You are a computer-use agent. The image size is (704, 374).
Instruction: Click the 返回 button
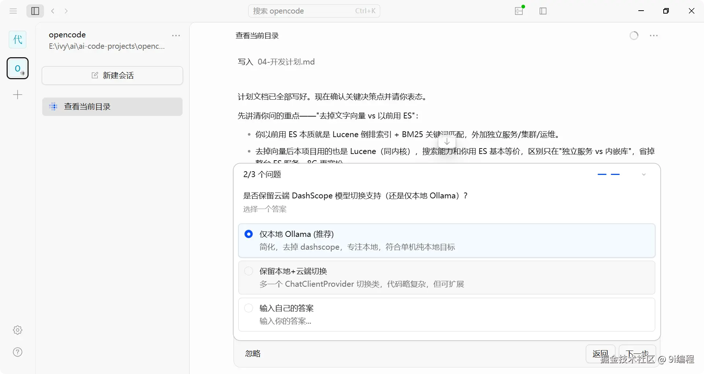tap(600, 353)
